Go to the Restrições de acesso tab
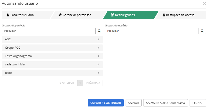Screen dimensions: 208x107 tap(180, 15)
